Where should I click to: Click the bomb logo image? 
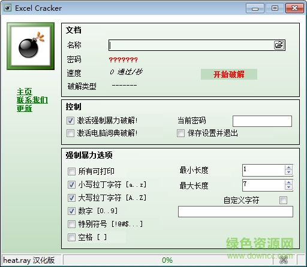31,46
